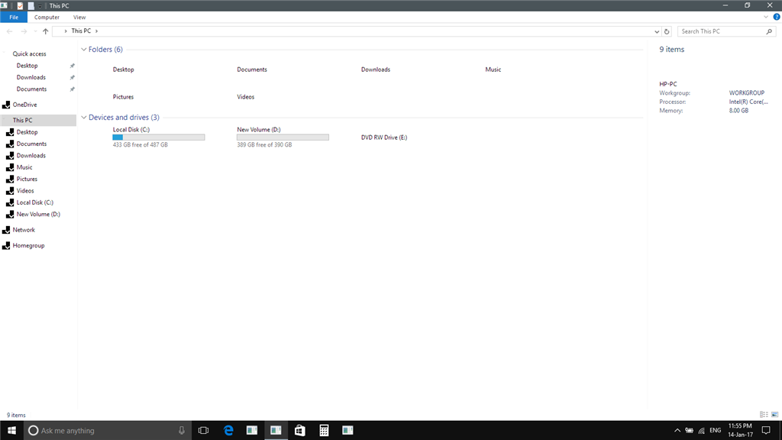The width and height of the screenshot is (782, 440).
Task: Unpin Documents via its pin icon
Action: pos(72,89)
